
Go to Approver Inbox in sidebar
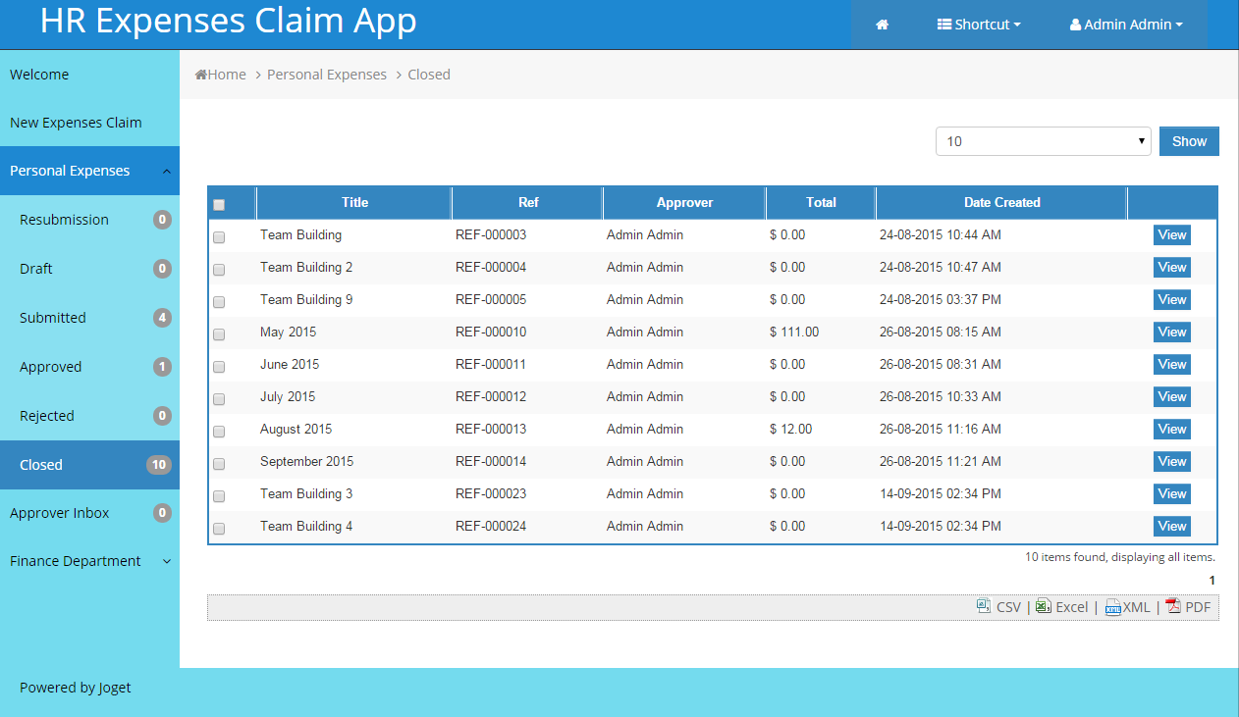[x=60, y=513]
